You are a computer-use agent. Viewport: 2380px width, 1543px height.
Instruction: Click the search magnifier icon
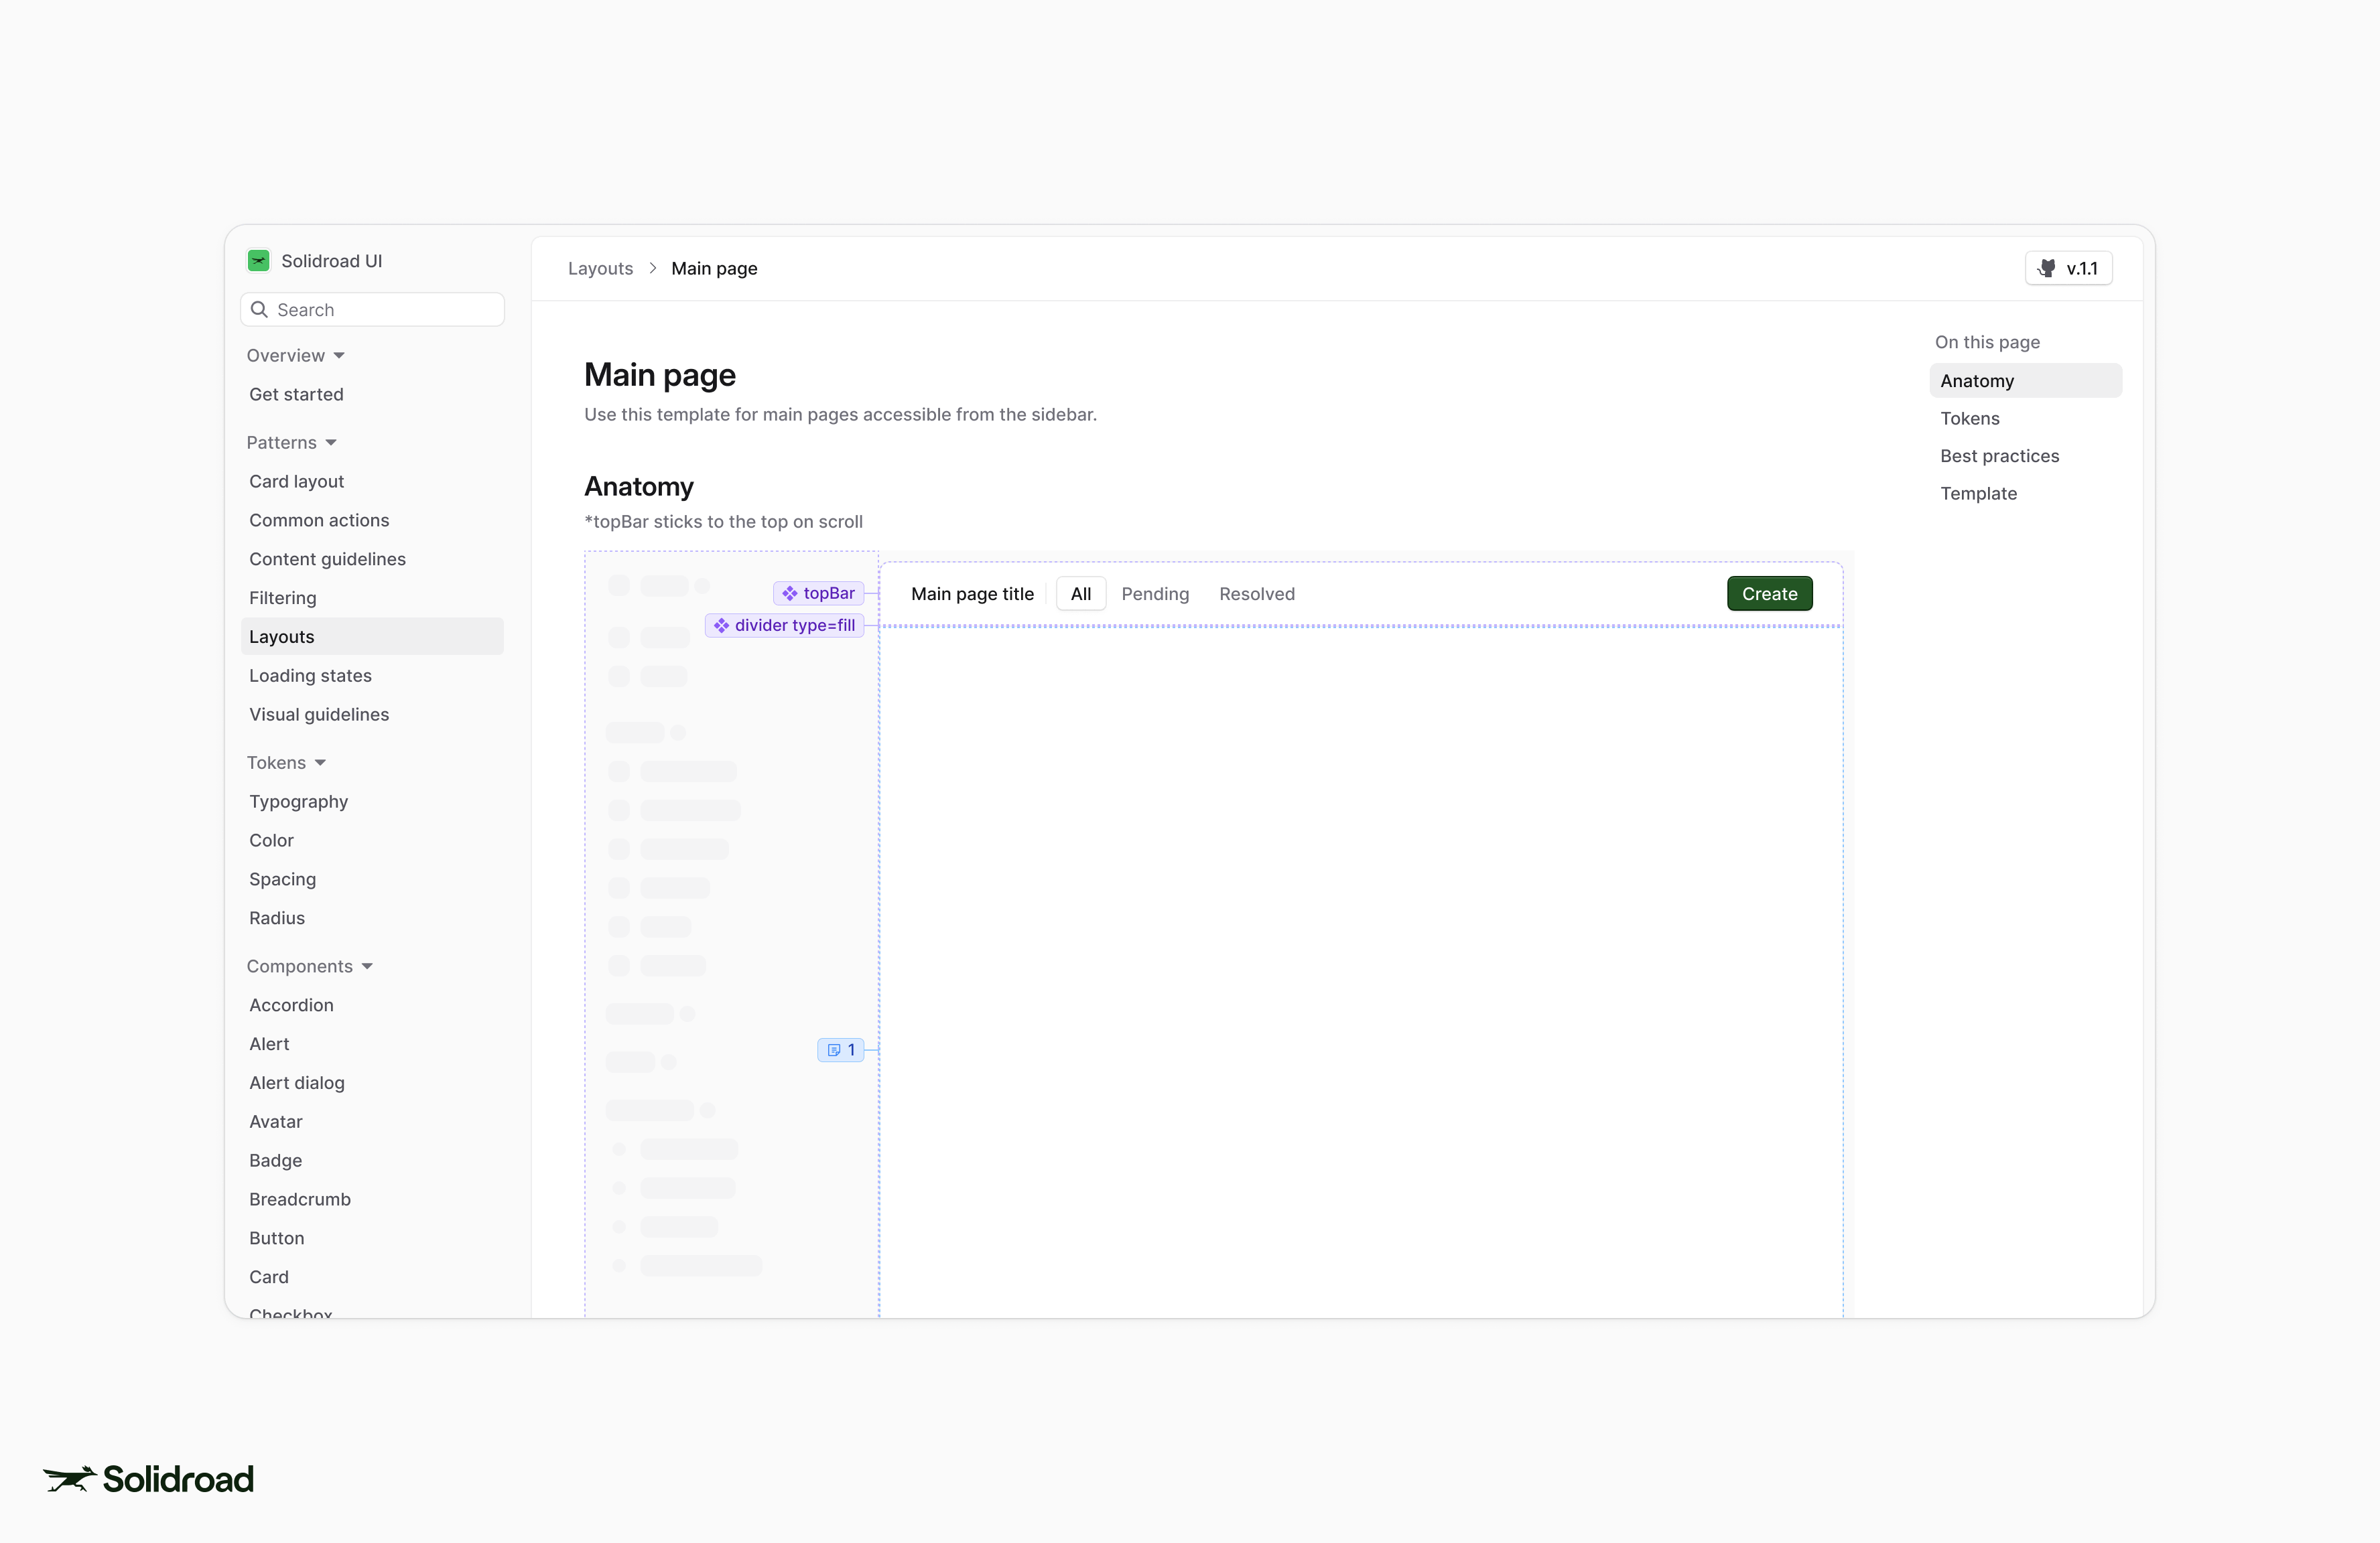pyautogui.click(x=259, y=310)
